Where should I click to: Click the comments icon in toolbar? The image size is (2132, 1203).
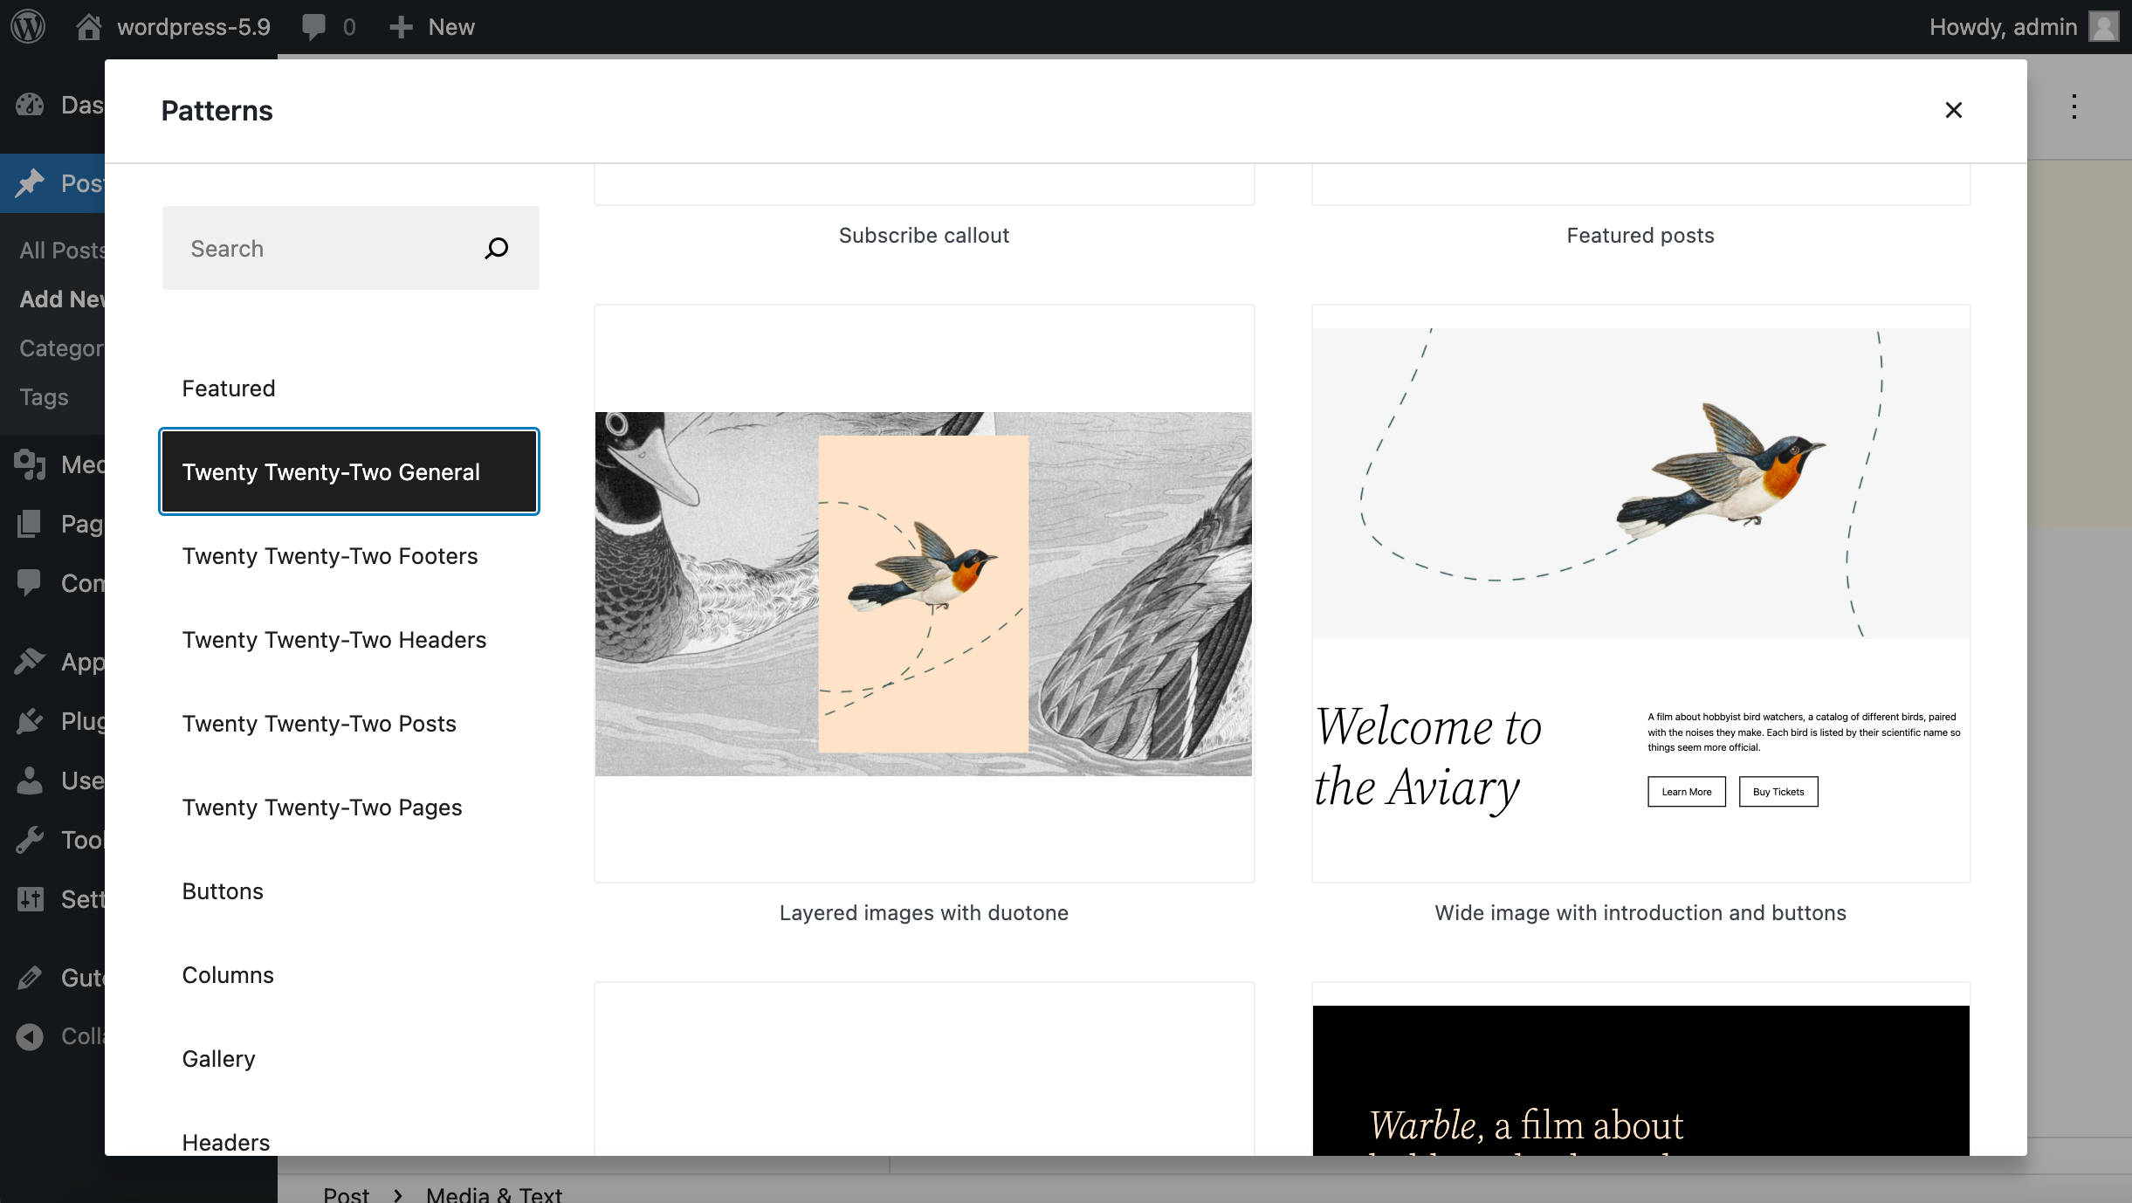pos(313,26)
